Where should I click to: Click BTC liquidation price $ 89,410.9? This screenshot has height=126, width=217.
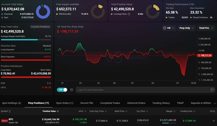pos(143,120)
